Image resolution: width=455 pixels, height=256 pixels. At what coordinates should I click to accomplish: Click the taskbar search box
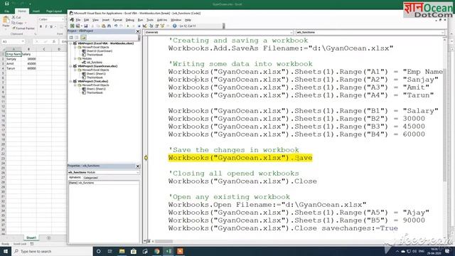tap(52, 251)
